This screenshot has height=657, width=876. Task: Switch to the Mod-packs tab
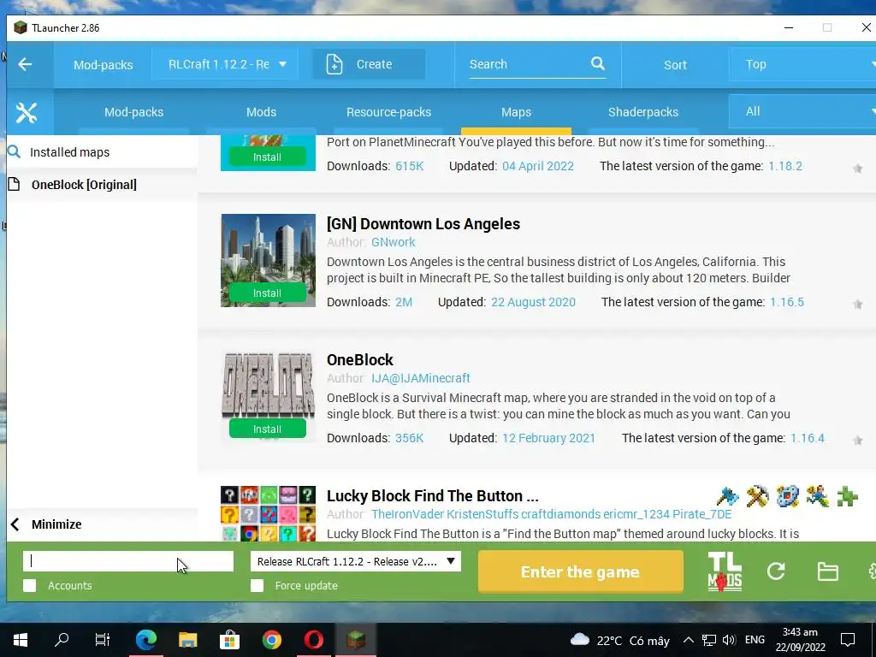(x=134, y=112)
